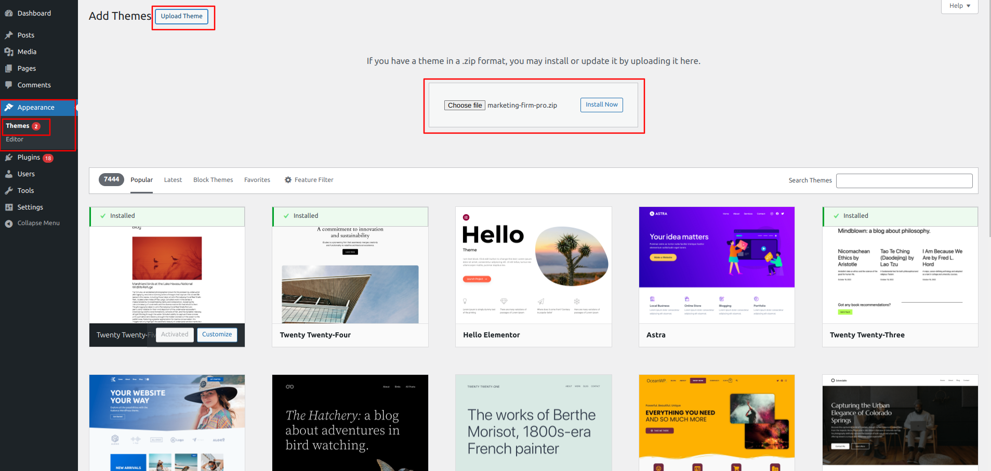This screenshot has height=471, width=991.
Task: Switch to the Popular tab
Action: [x=141, y=180]
